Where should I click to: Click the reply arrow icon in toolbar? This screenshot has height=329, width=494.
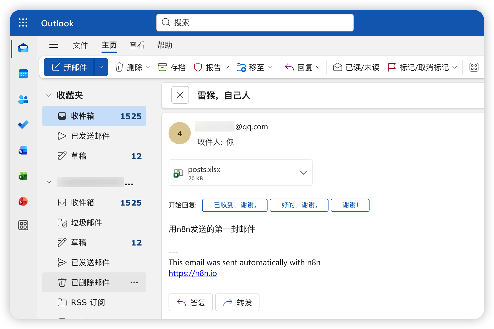point(289,67)
